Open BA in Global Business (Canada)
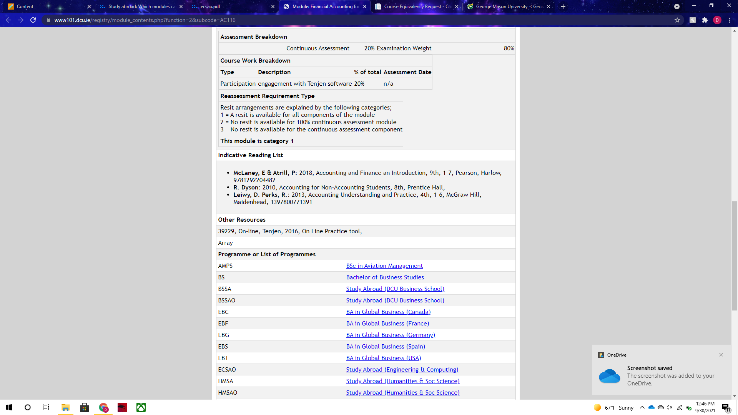The width and height of the screenshot is (738, 415). pos(388,312)
